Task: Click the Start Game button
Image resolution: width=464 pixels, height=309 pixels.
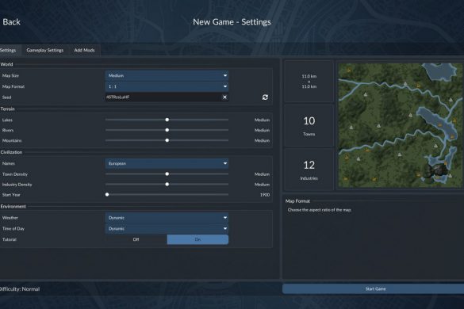Action: 374,289
